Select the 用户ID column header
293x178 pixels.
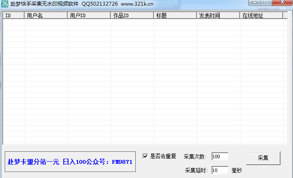(89, 15)
